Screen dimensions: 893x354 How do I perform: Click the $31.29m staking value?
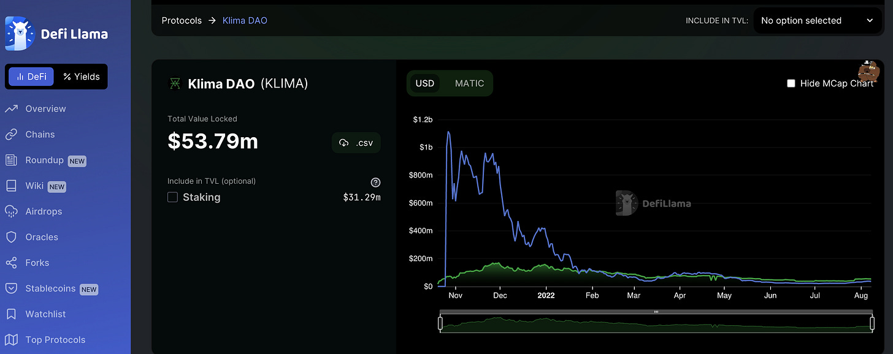click(362, 197)
